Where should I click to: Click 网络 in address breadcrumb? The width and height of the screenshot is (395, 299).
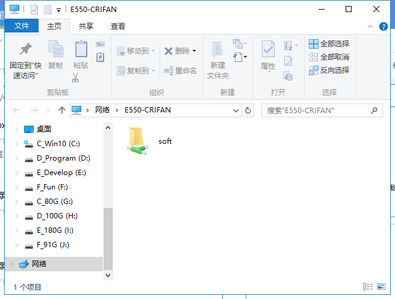[x=102, y=110]
